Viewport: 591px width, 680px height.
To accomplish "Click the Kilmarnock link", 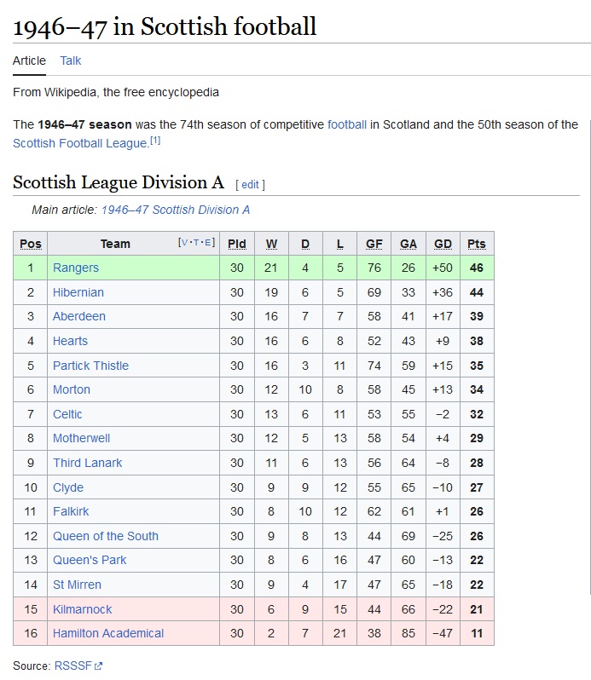I will (82, 609).
